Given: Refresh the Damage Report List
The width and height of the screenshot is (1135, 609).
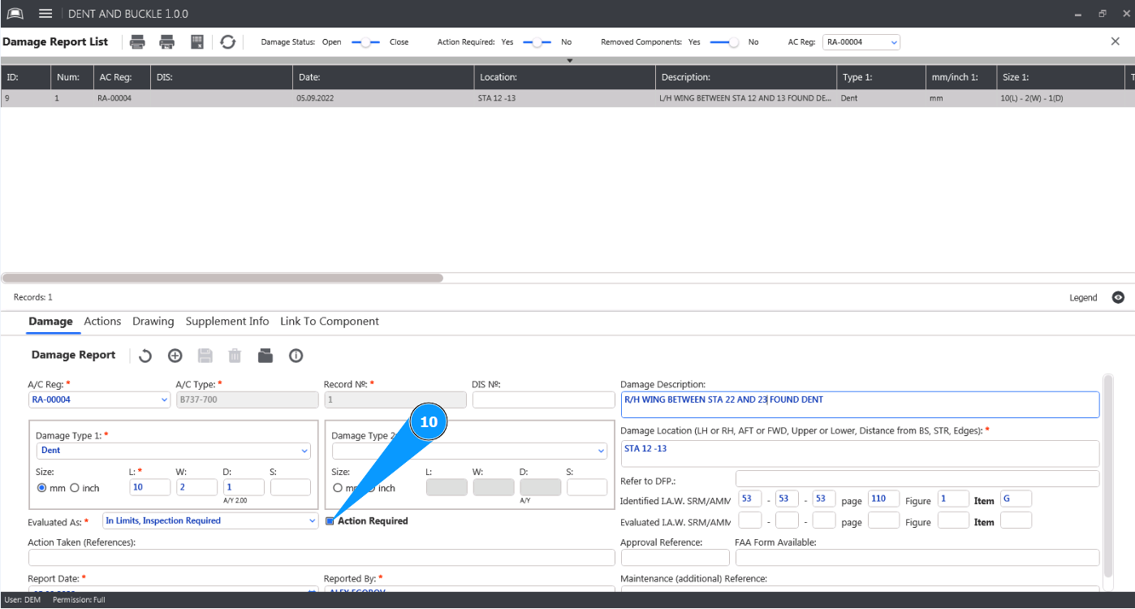Looking at the screenshot, I should coord(228,42).
